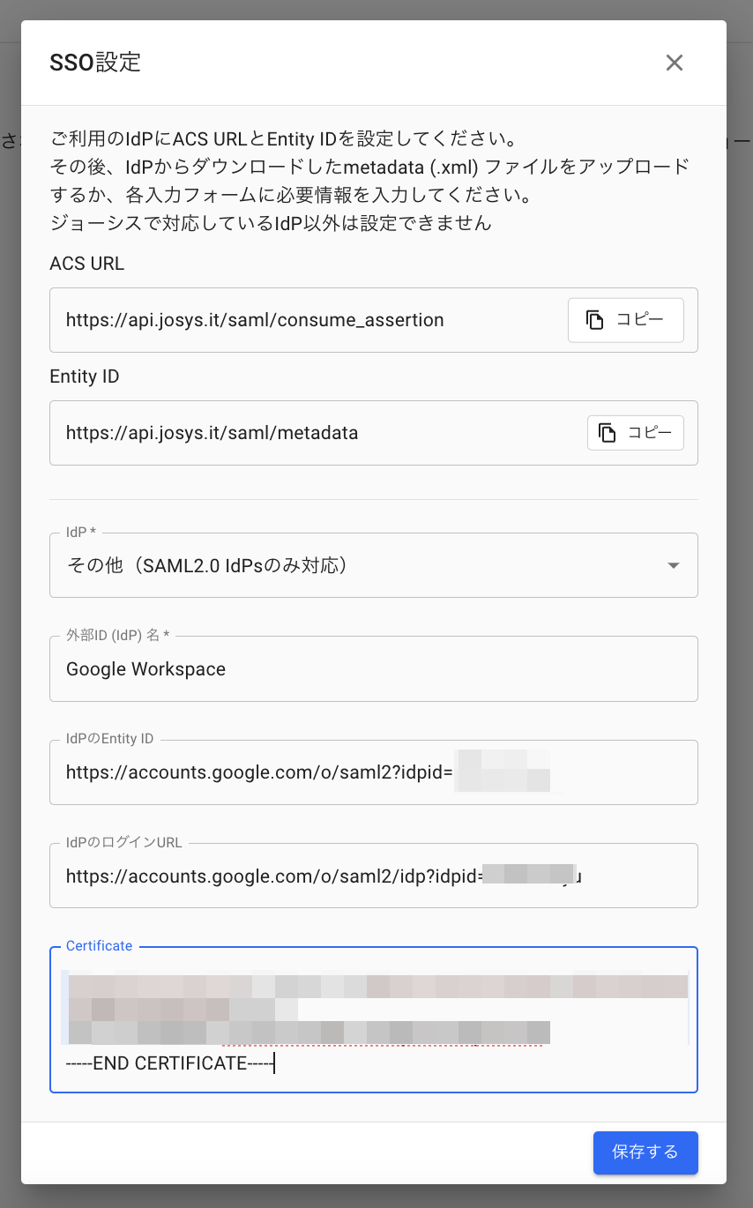Place cursor on END CERTIFICATE line
The width and height of the screenshot is (753, 1208).
[170, 1063]
